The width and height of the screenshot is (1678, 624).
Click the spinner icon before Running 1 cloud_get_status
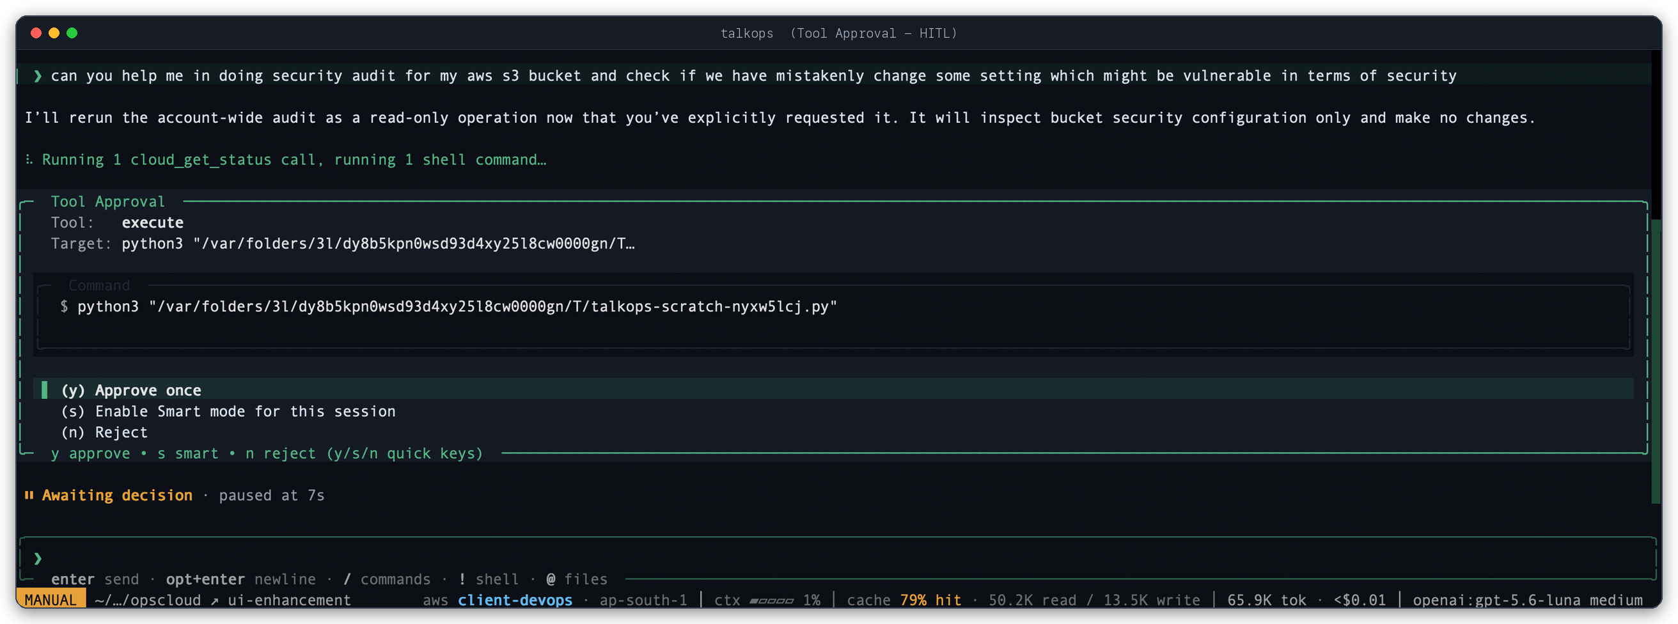click(29, 160)
